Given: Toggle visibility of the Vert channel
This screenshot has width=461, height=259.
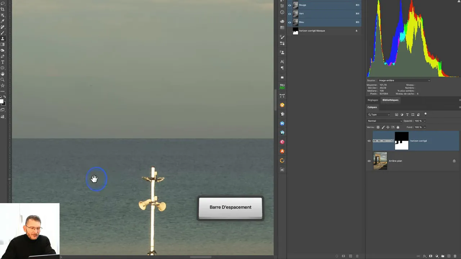Looking at the screenshot, I should pos(290,14).
